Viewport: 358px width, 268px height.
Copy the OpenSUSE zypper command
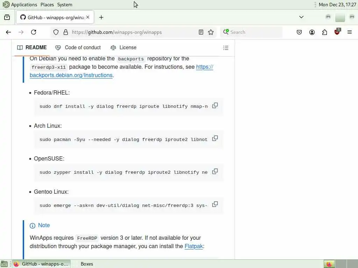click(215, 171)
